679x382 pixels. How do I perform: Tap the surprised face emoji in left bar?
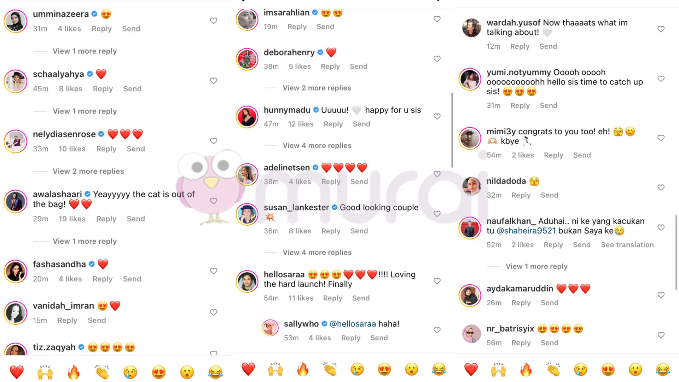[187, 372]
